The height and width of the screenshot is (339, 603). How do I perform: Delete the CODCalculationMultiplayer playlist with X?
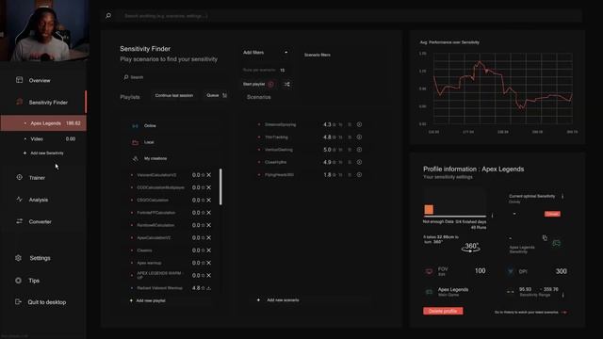click(209, 187)
